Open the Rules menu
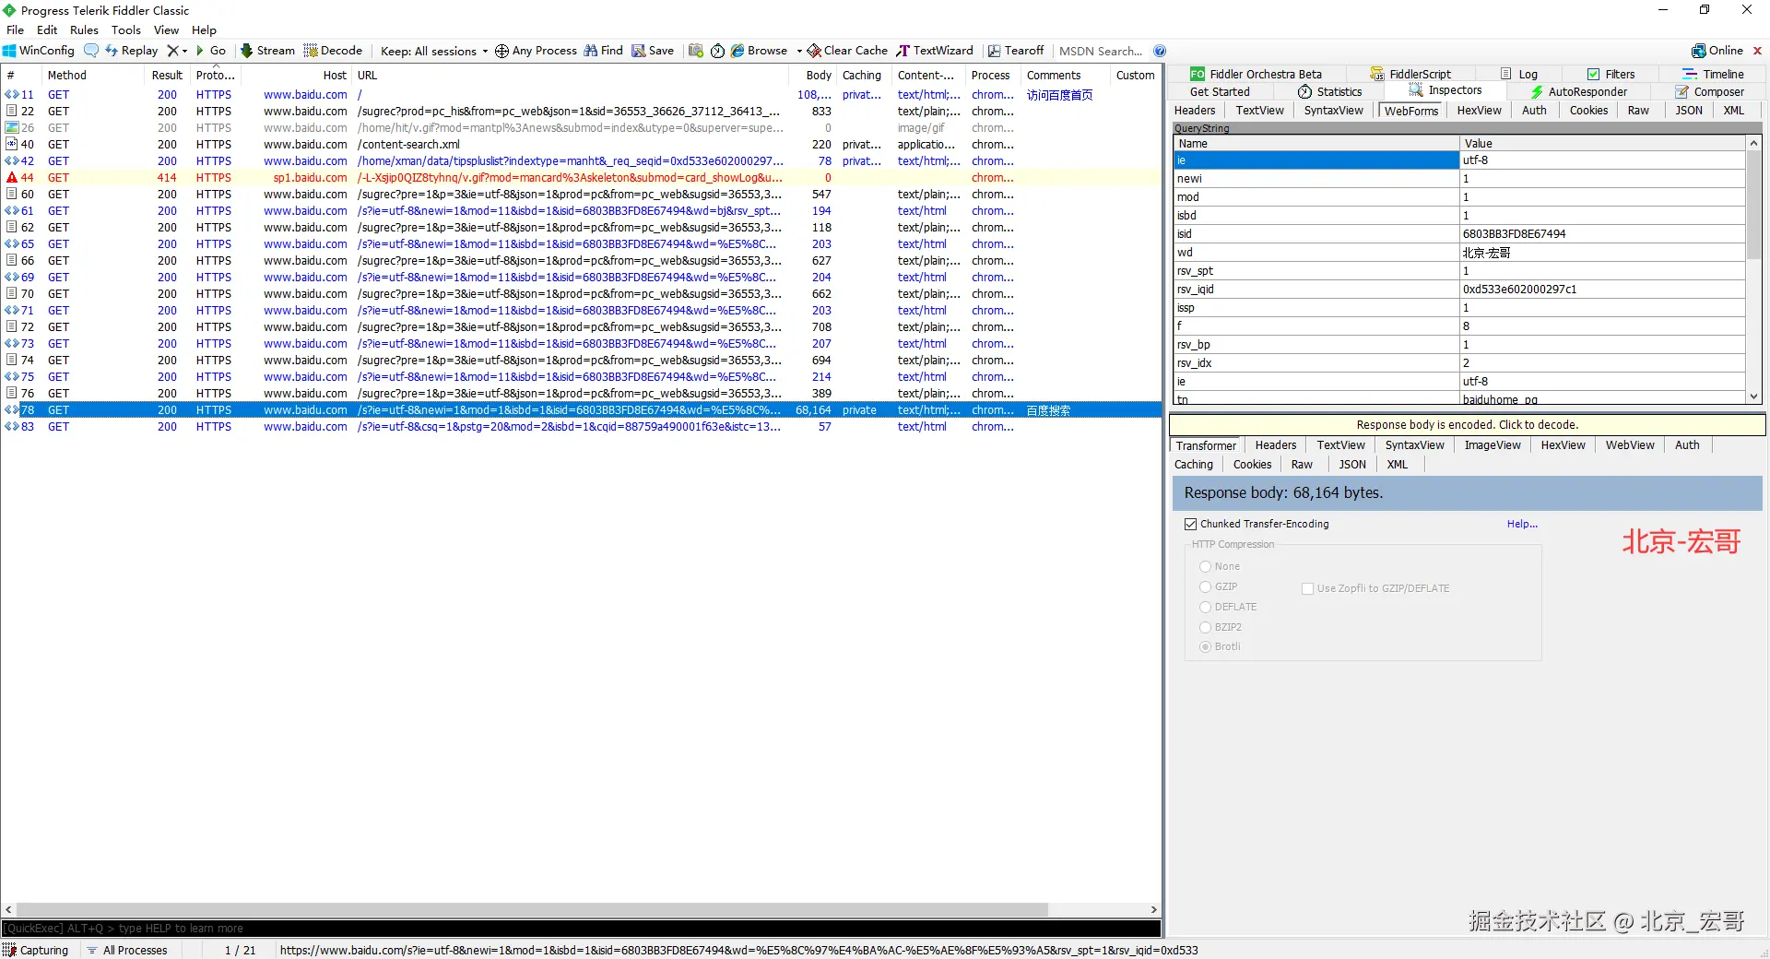Screen dimensions: 1770x959 tap(84, 30)
